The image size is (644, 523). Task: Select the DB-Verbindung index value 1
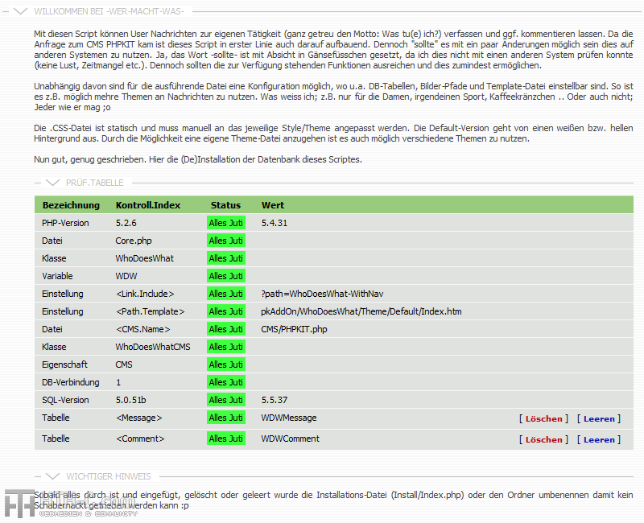click(118, 381)
